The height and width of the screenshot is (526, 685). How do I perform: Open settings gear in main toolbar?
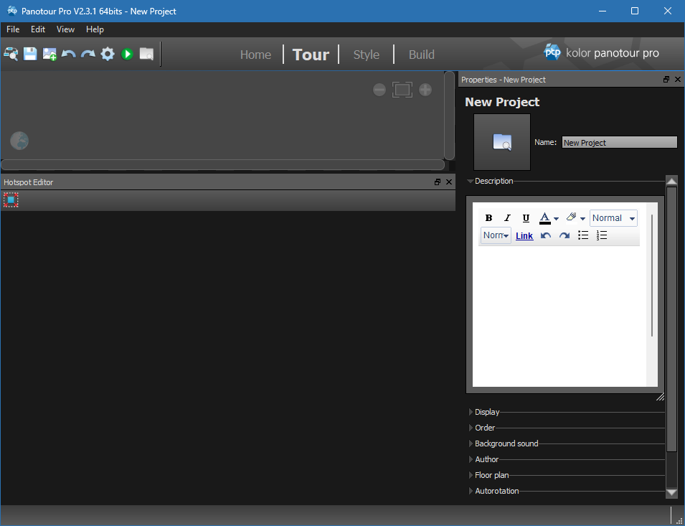point(108,54)
